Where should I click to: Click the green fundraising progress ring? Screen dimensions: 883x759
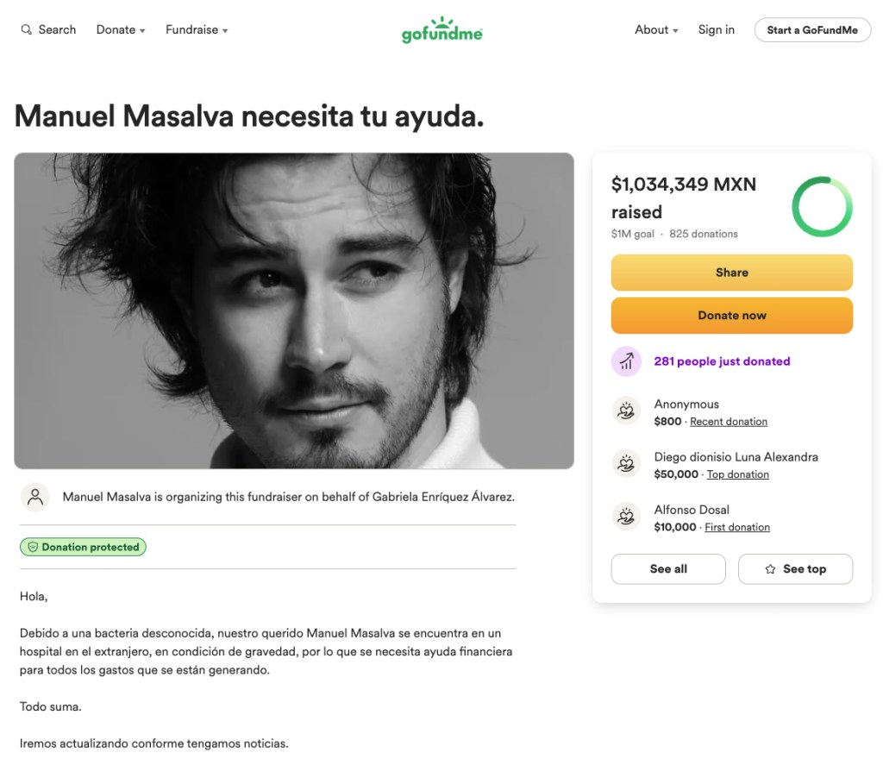point(822,207)
